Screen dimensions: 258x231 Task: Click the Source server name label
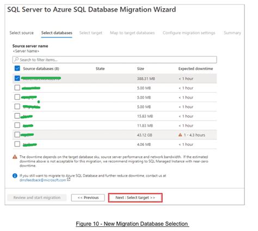pyautogui.click(x=30, y=46)
